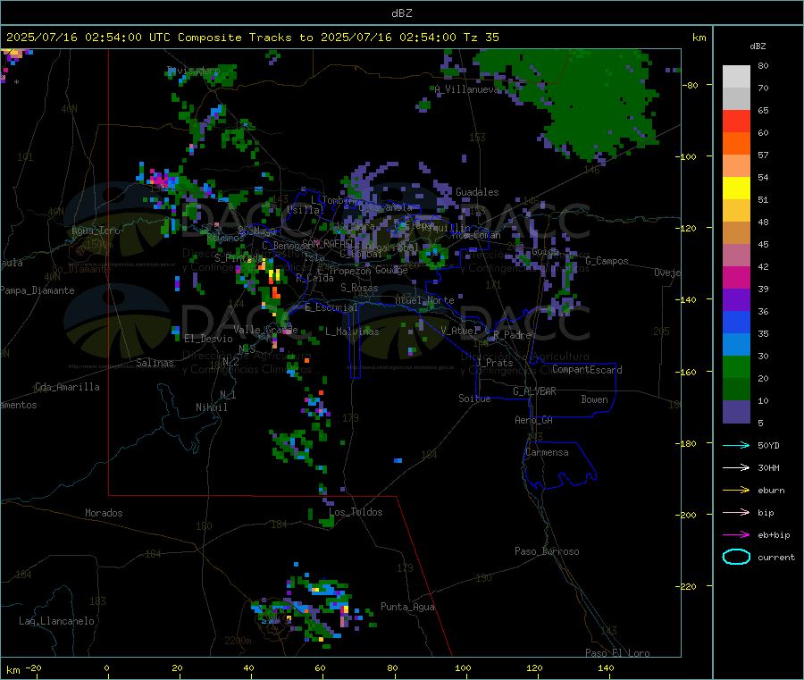Image resolution: width=804 pixels, height=680 pixels.
Task: Click the El_Desvio label
Action: pyautogui.click(x=208, y=339)
